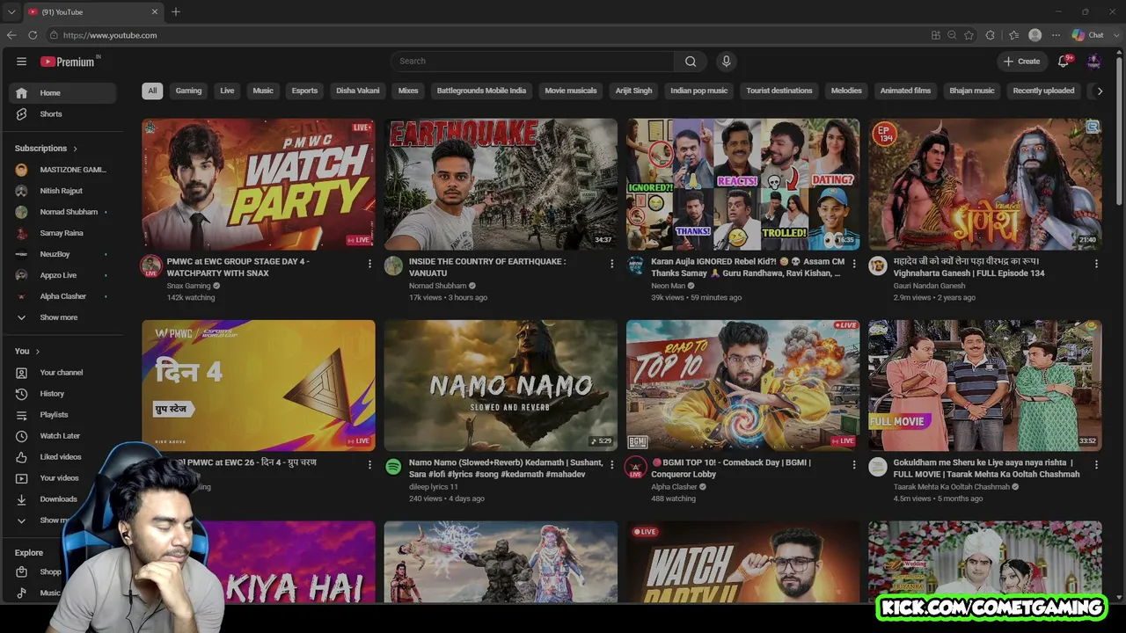Open the Nitish Rajput subscription
1126x633 pixels.
pyautogui.click(x=61, y=191)
